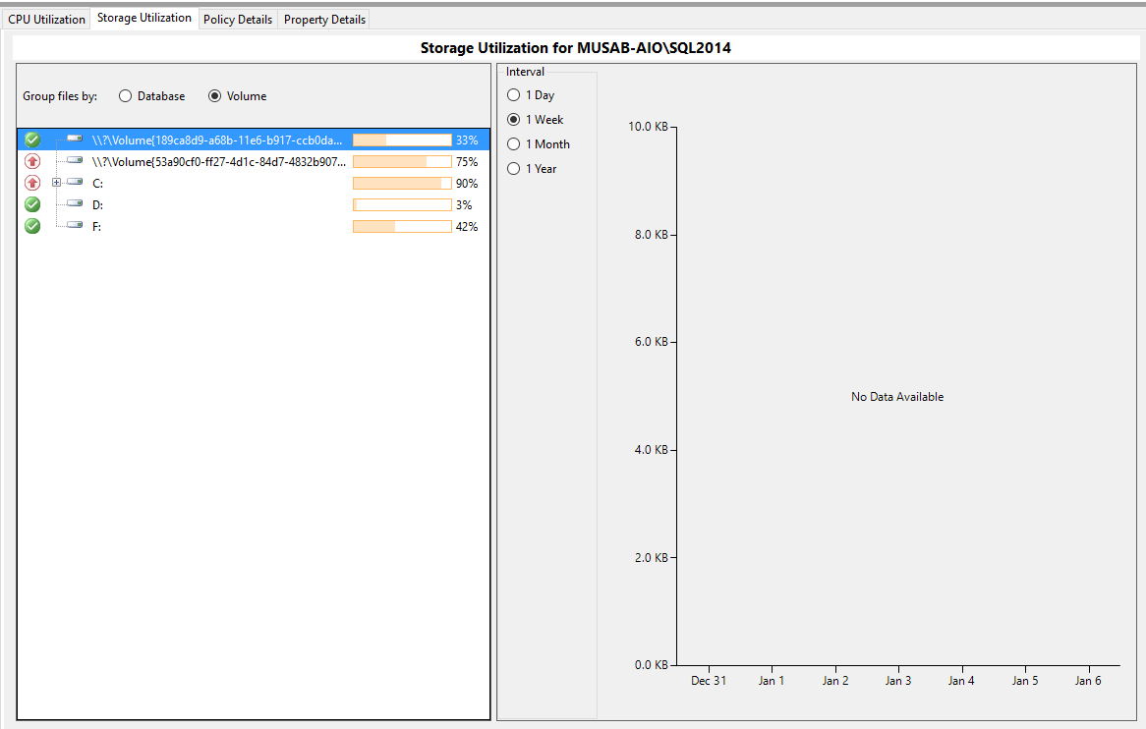Image resolution: width=1146 pixels, height=729 pixels.
Task: Click the Dec 31 axis label
Action: pyautogui.click(x=709, y=681)
